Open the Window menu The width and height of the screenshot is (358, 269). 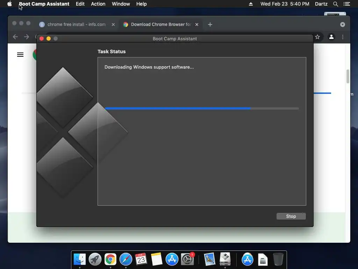[121, 4]
